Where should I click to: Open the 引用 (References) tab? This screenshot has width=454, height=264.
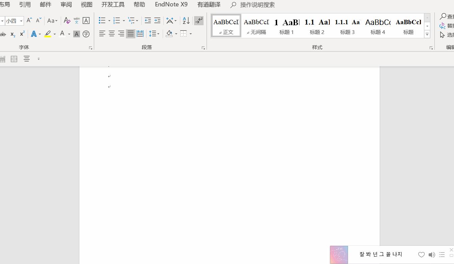click(25, 5)
